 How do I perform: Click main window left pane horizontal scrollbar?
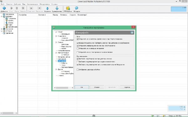click(x=8, y=113)
